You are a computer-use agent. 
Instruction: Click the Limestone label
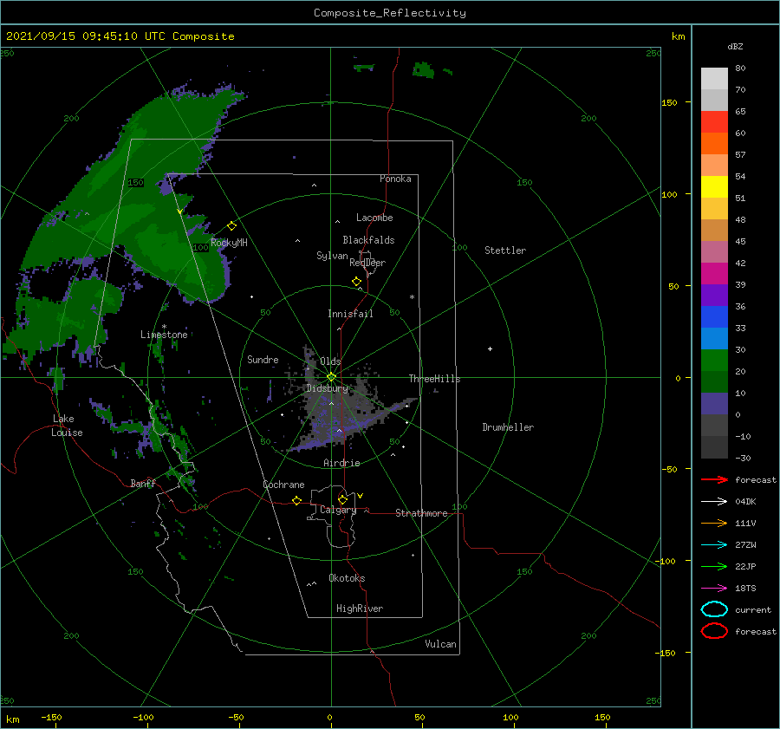point(164,335)
